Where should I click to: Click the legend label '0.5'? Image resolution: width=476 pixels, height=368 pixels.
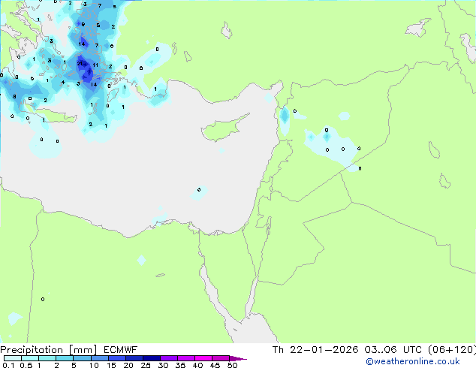(x=26, y=365)
